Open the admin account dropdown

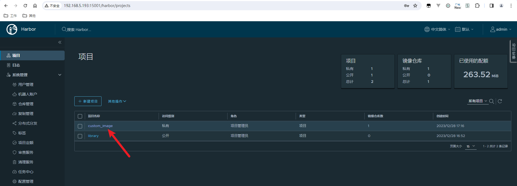(x=501, y=29)
